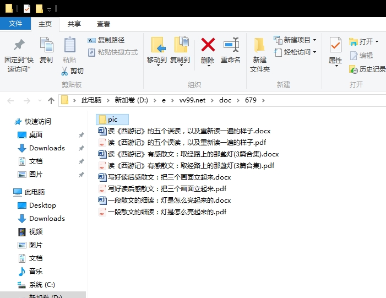386x298 pixels.
Task: Click the Copy (复制) ribbon icon
Action: tap(46, 45)
